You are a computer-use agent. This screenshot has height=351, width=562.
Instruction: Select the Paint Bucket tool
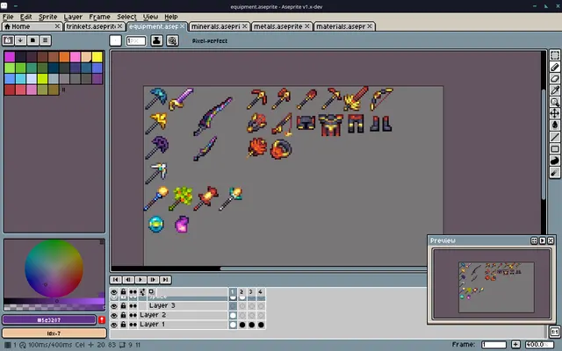tap(554, 125)
